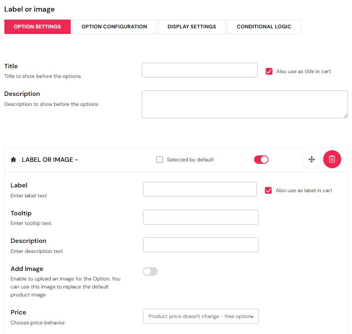This screenshot has width=352, height=334.
Task: Click the bug icon beside LABEL OR IMAGE
Action: click(x=14, y=160)
